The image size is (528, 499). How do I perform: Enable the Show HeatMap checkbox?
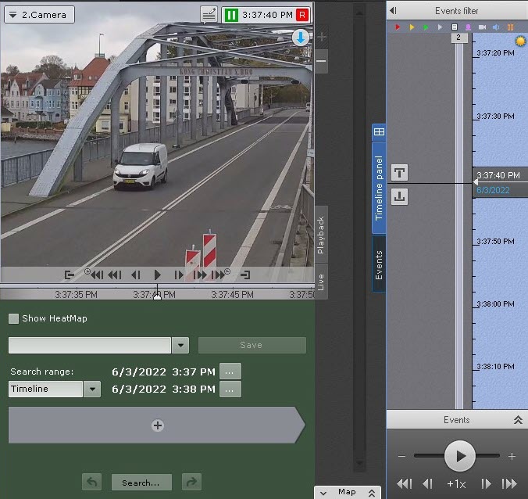click(x=13, y=318)
